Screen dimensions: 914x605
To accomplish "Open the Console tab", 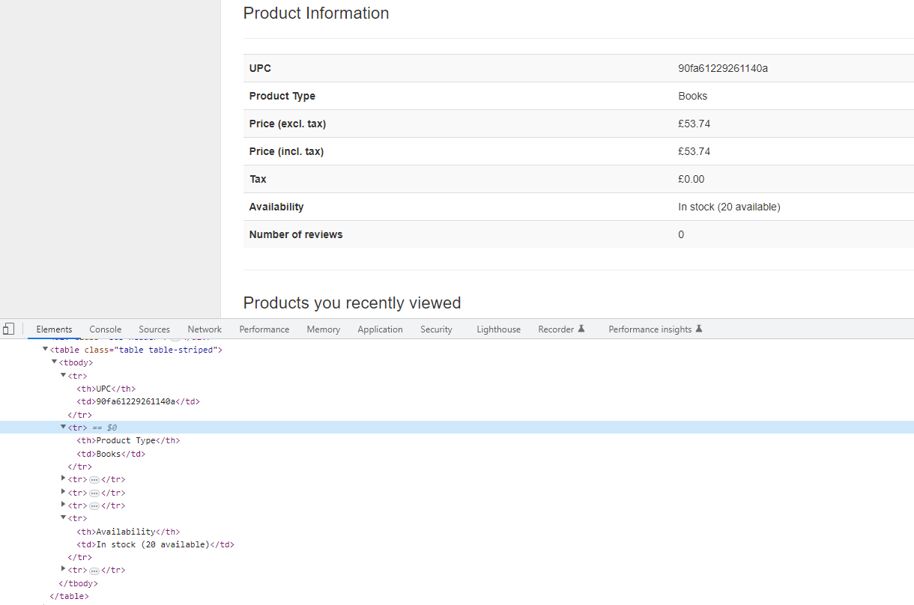I will (106, 329).
